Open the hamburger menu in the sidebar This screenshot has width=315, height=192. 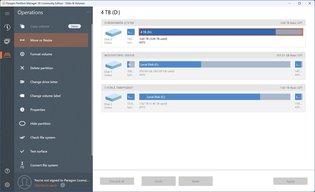(x=7, y=13)
